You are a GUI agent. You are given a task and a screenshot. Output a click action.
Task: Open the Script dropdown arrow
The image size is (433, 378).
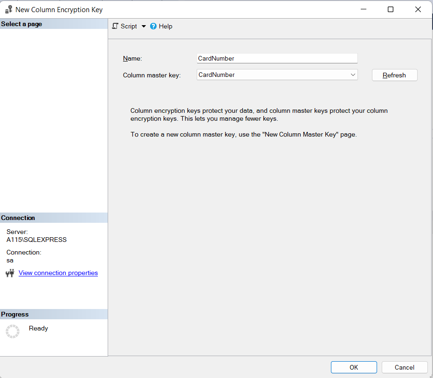[144, 27]
